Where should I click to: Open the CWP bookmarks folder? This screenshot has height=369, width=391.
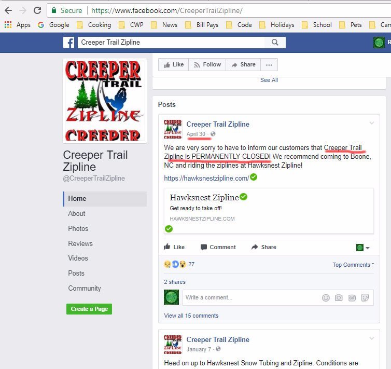pos(131,25)
